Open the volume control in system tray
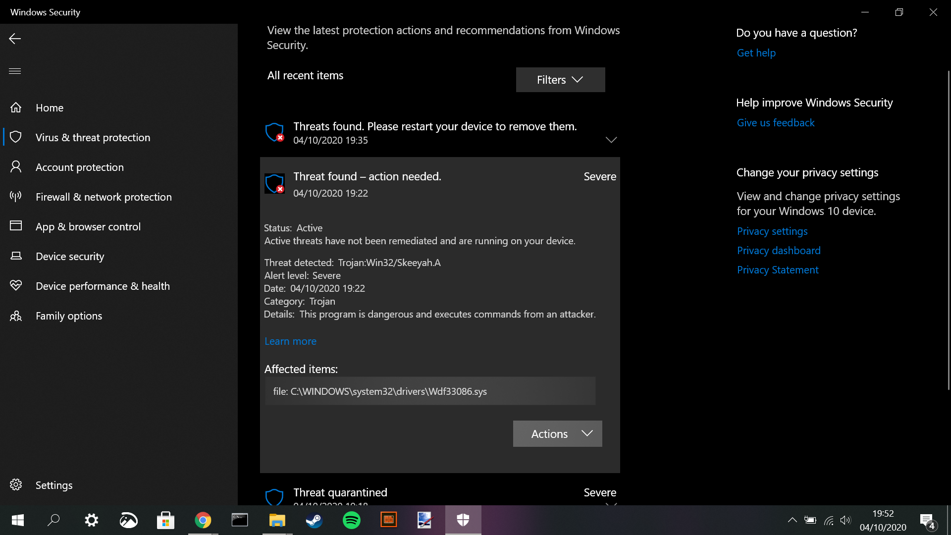The width and height of the screenshot is (951, 535). click(845, 520)
